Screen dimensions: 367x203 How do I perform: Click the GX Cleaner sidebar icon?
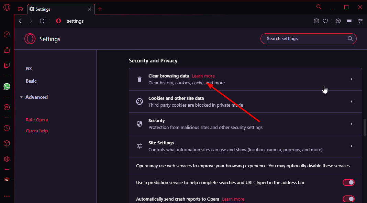tap(7, 50)
